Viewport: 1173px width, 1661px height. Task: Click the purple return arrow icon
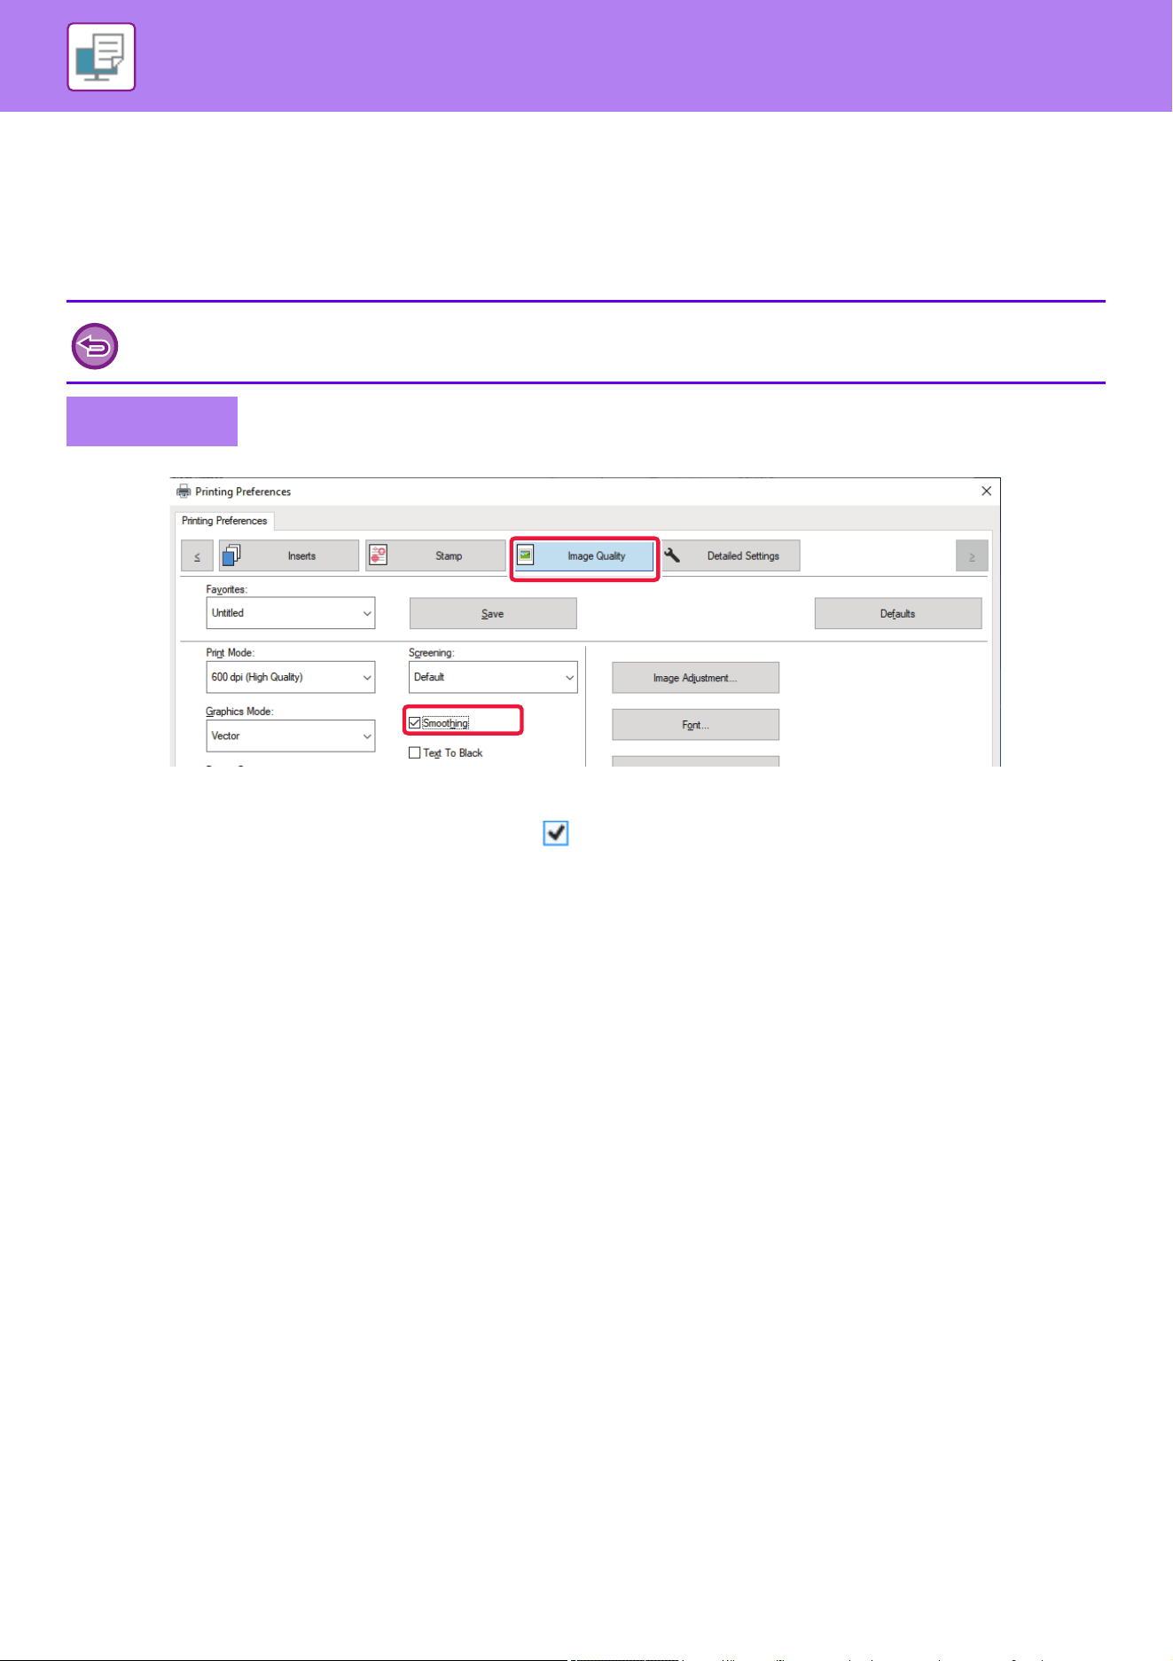[94, 346]
